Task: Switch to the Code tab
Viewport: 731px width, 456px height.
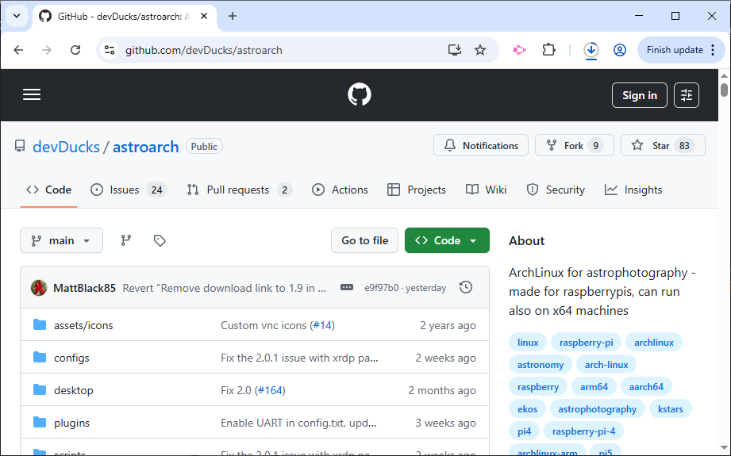Action: tap(49, 190)
